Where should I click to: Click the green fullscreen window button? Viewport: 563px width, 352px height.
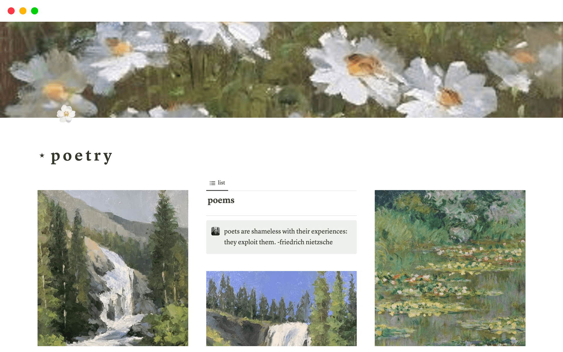[x=35, y=11]
